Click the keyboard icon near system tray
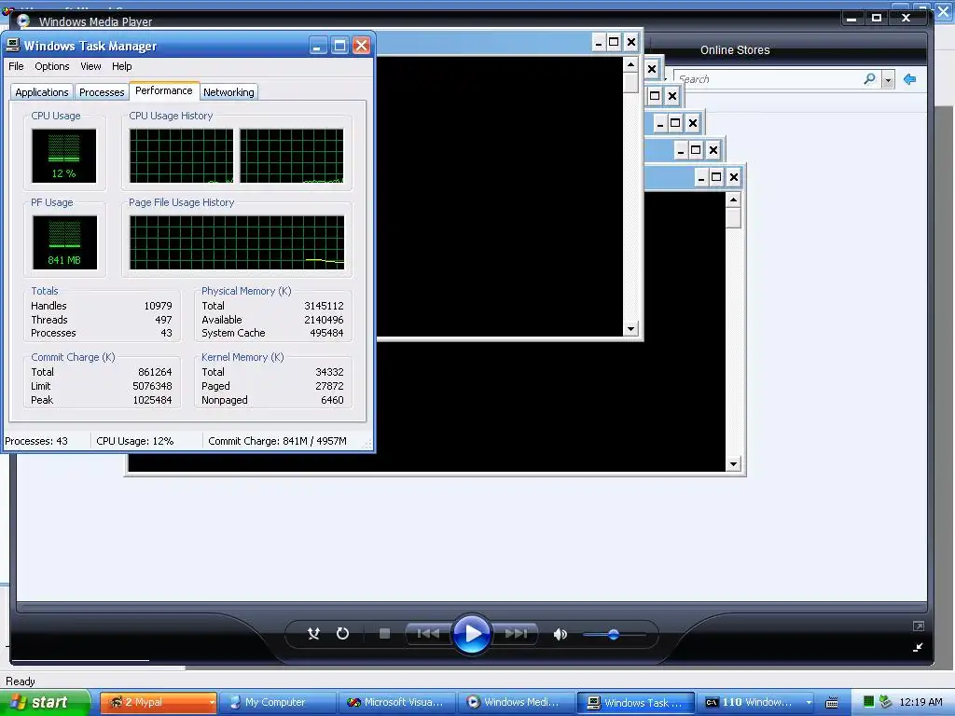 831,703
